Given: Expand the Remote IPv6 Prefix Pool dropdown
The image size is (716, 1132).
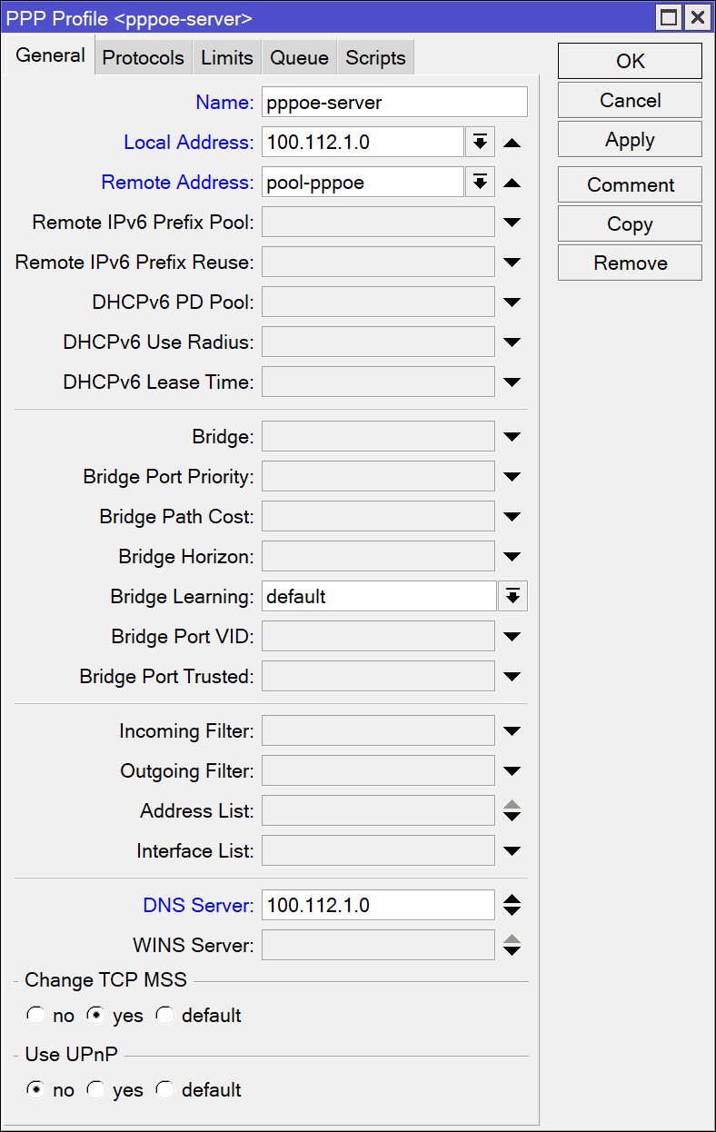Looking at the screenshot, I should pos(512,222).
